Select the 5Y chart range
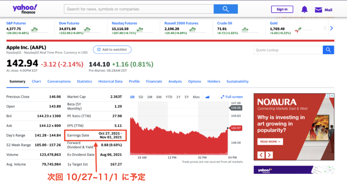 click(x=187, y=97)
